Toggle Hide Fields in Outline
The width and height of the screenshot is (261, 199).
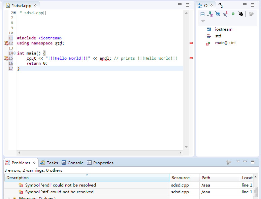tap(218, 14)
